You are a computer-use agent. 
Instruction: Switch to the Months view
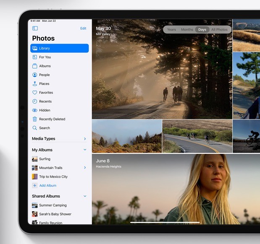click(x=187, y=30)
